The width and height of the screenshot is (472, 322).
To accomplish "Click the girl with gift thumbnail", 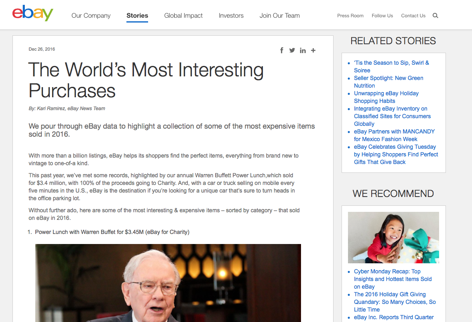I will coord(393,238).
